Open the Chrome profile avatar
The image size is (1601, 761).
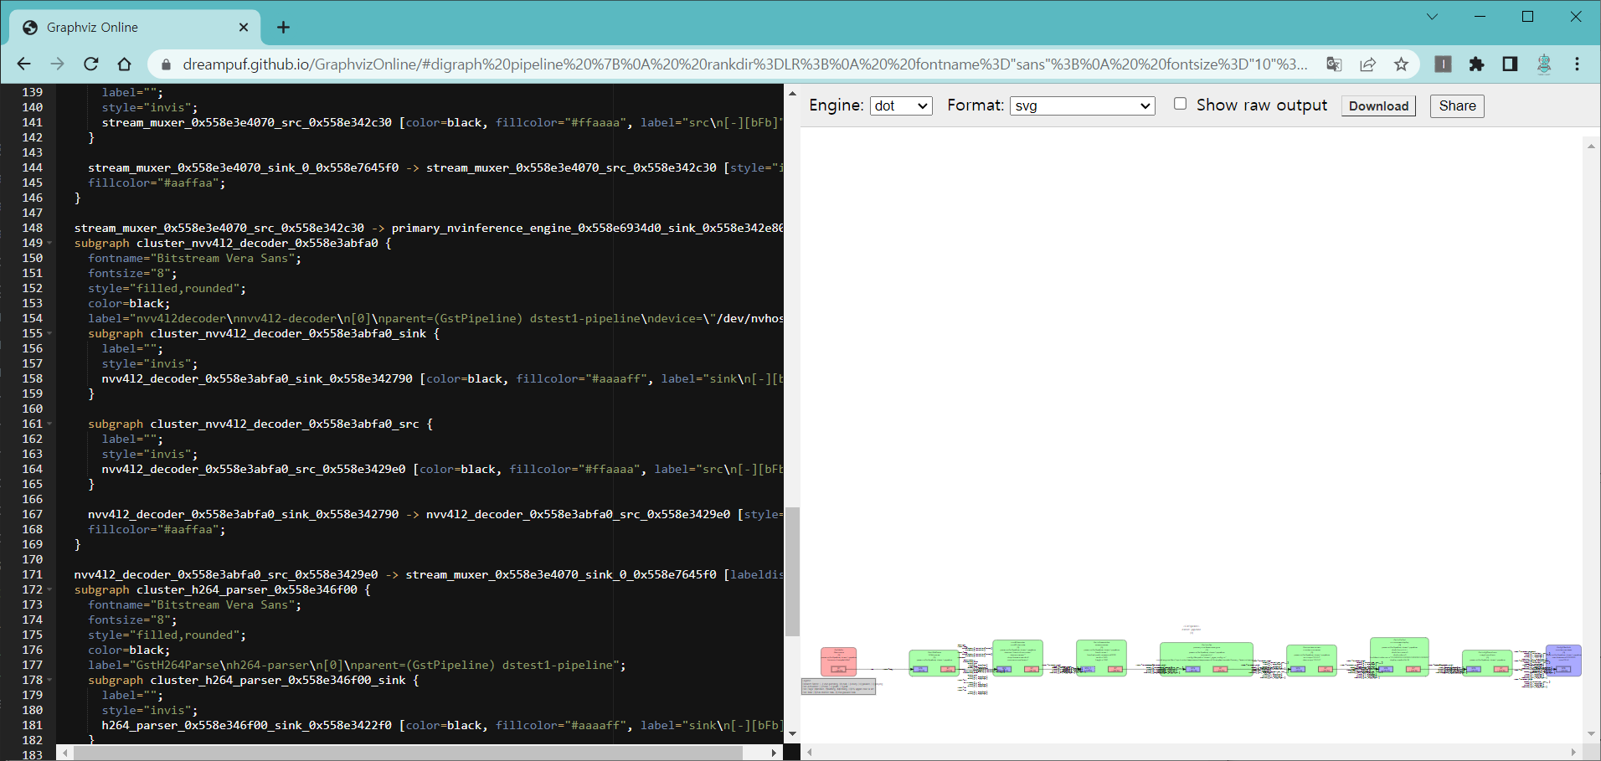(x=1544, y=64)
